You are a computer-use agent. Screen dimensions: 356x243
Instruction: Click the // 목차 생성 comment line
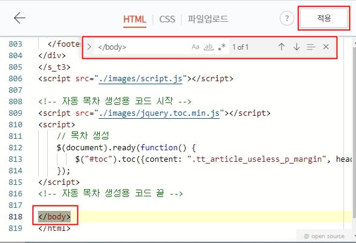[x=83, y=136]
